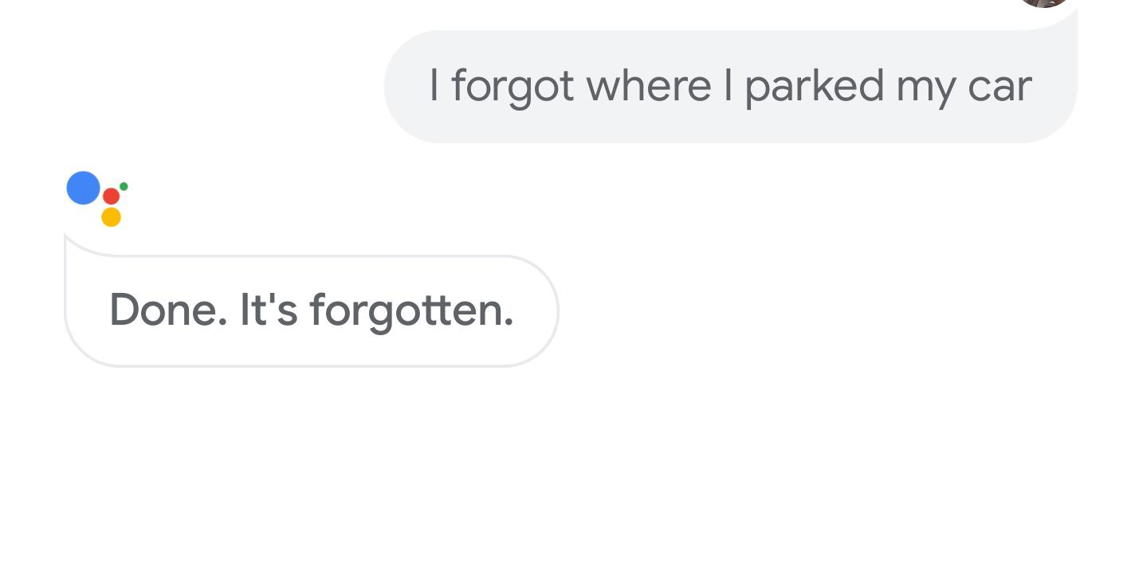This screenshot has width=1139, height=566.
Task: Click the red Assistant logo dot
Action: (111, 196)
